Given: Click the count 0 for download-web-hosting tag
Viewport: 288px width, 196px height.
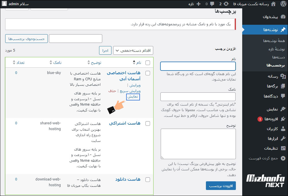Looking at the screenshot, I should click(16, 179).
